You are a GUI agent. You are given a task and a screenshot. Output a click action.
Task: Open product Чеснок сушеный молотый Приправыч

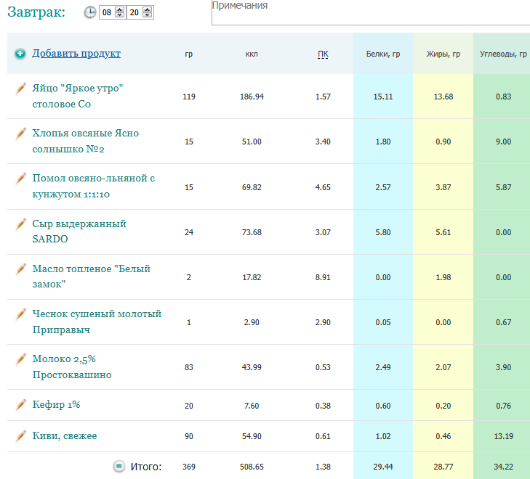(97, 322)
